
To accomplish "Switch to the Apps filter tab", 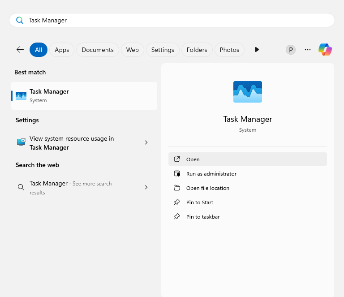I will click(x=62, y=50).
